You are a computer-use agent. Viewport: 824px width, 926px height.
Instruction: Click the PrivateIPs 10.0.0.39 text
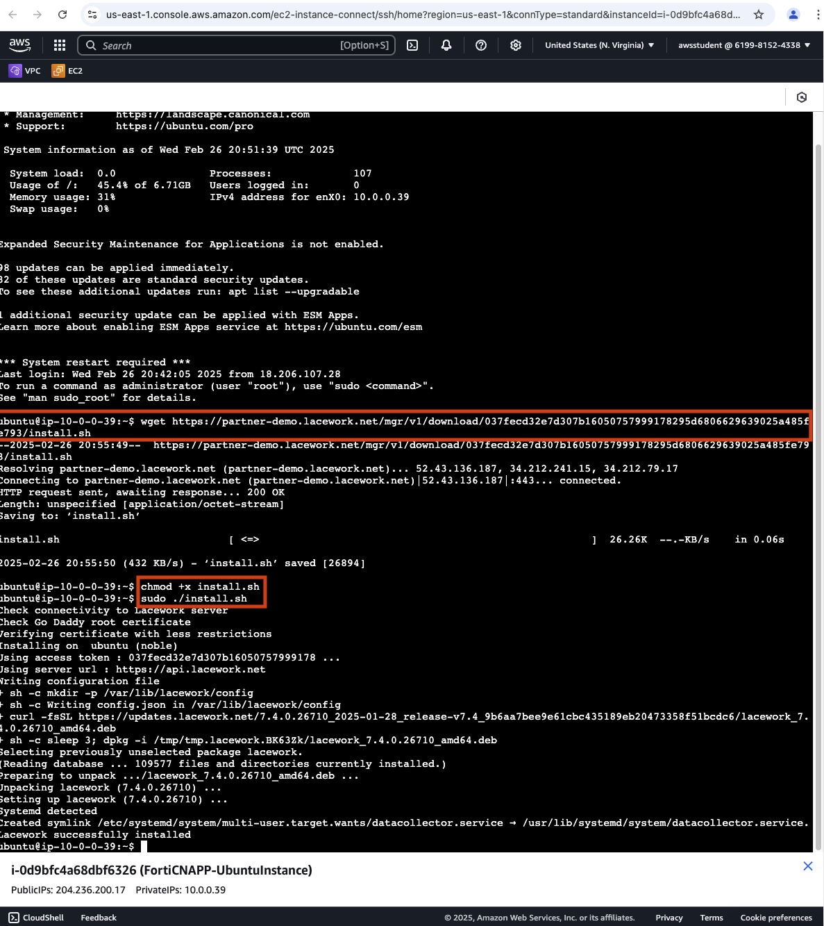(180, 890)
